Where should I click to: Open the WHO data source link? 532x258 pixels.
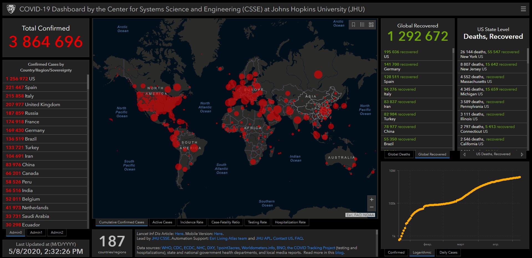(166, 248)
